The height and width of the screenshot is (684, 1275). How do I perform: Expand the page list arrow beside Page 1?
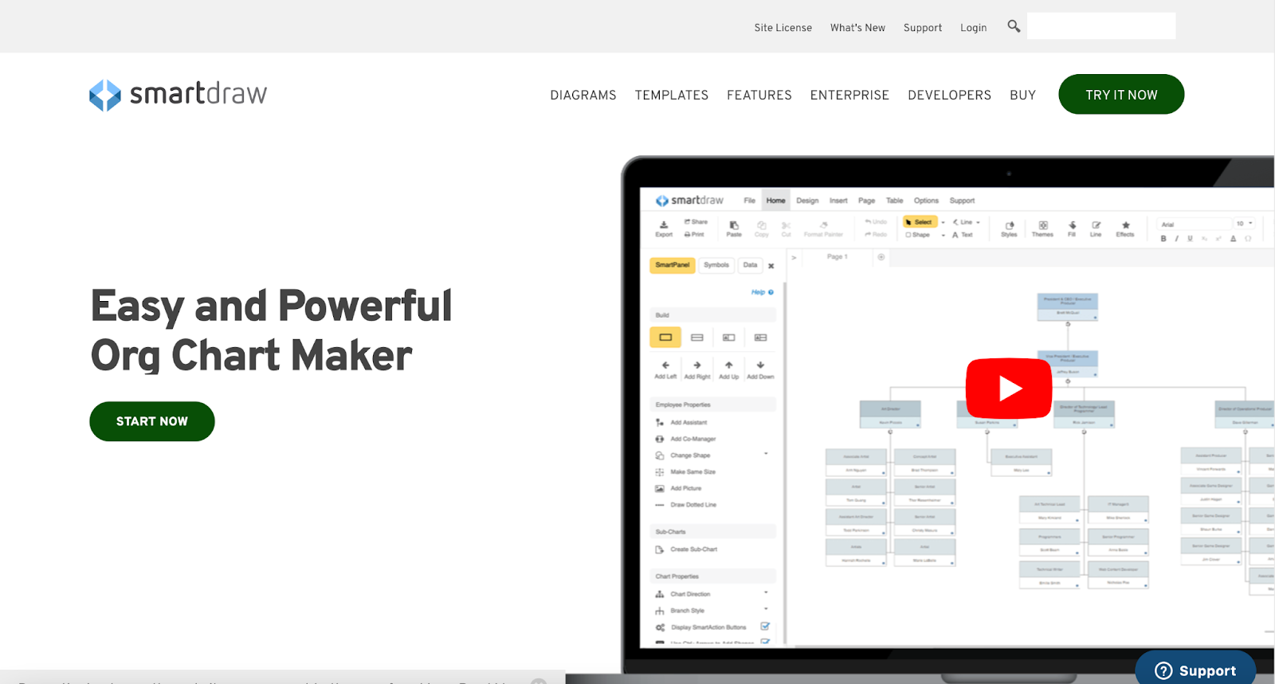click(794, 257)
